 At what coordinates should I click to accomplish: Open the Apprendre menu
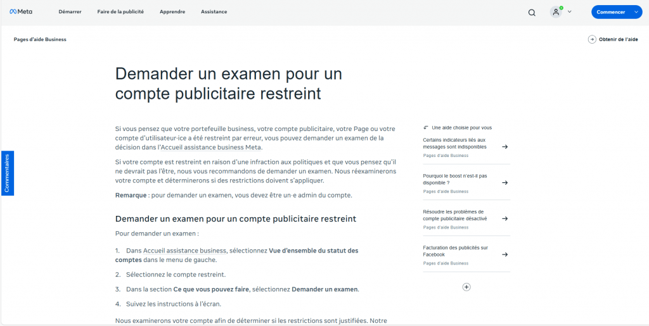[x=172, y=12]
